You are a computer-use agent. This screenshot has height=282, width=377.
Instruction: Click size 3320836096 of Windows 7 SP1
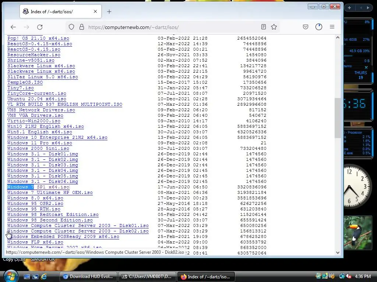(x=252, y=187)
